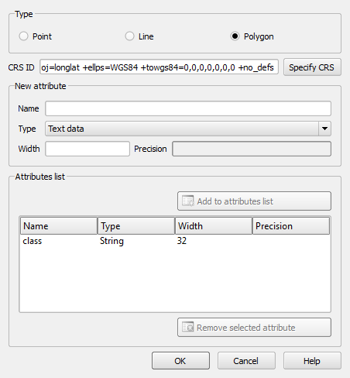Click Remove selected attribute button

254,327
